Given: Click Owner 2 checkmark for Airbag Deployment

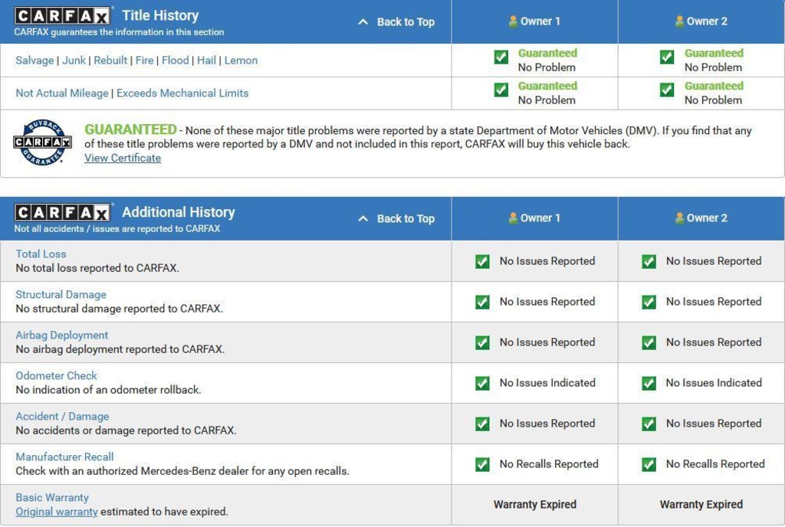Looking at the screenshot, I should coord(649,342).
